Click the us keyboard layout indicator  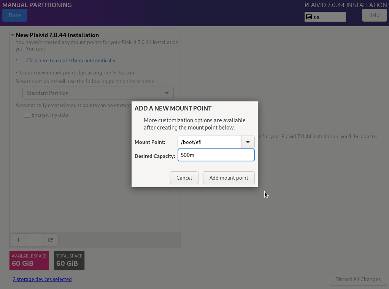[325, 17]
